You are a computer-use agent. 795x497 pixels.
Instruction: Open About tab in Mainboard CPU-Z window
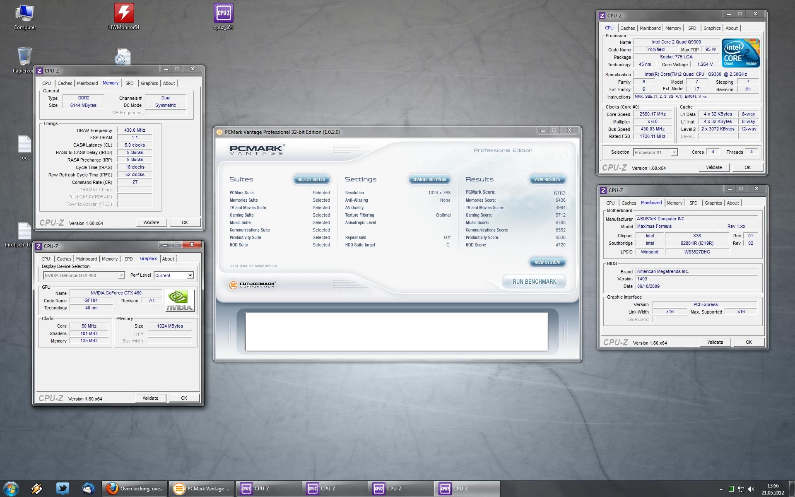pos(732,203)
